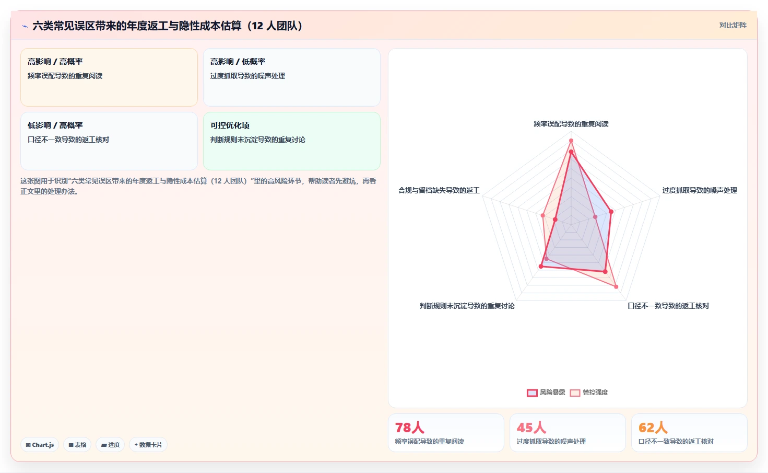This screenshot has height=473, width=768.
Task: Click the 频率误配导致的重复阅读 caption under 78人
Action: pyautogui.click(x=430, y=442)
